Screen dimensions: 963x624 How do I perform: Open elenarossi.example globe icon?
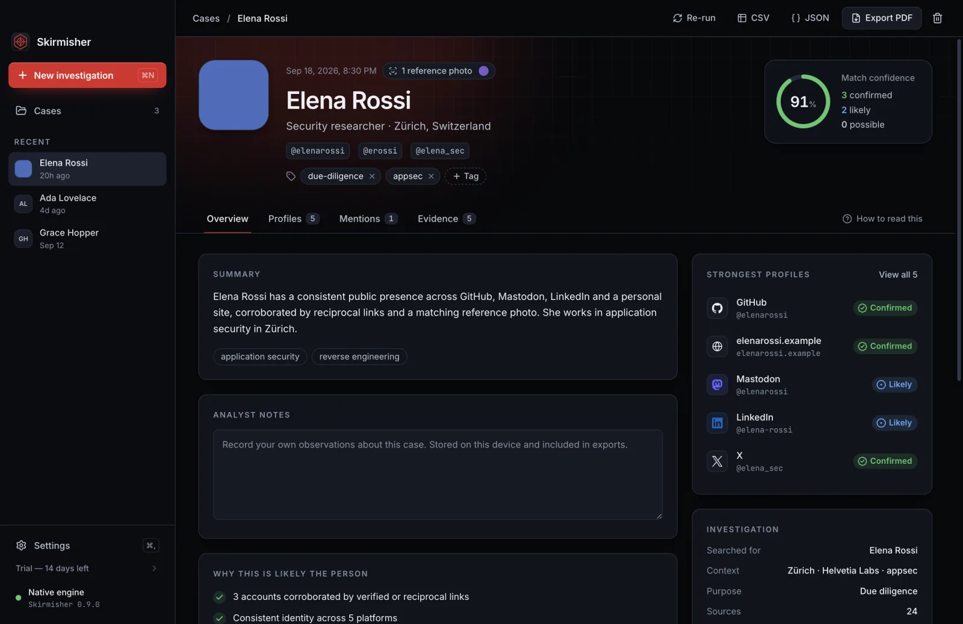click(x=717, y=346)
